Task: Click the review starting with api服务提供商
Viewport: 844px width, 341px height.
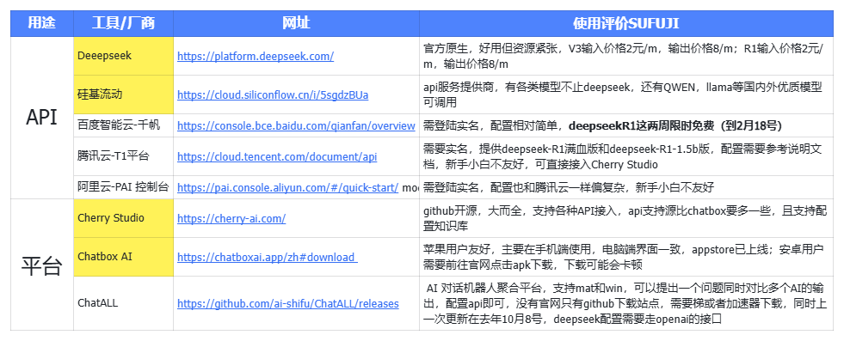Action: pos(626,94)
